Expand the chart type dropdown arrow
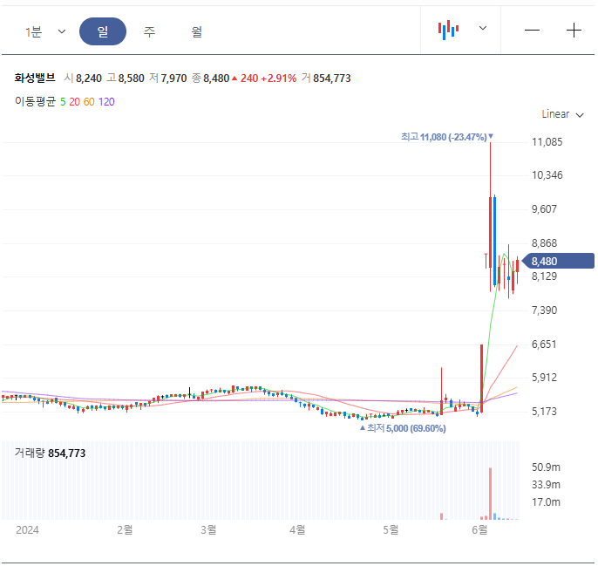This screenshot has width=598, height=566. click(x=482, y=28)
